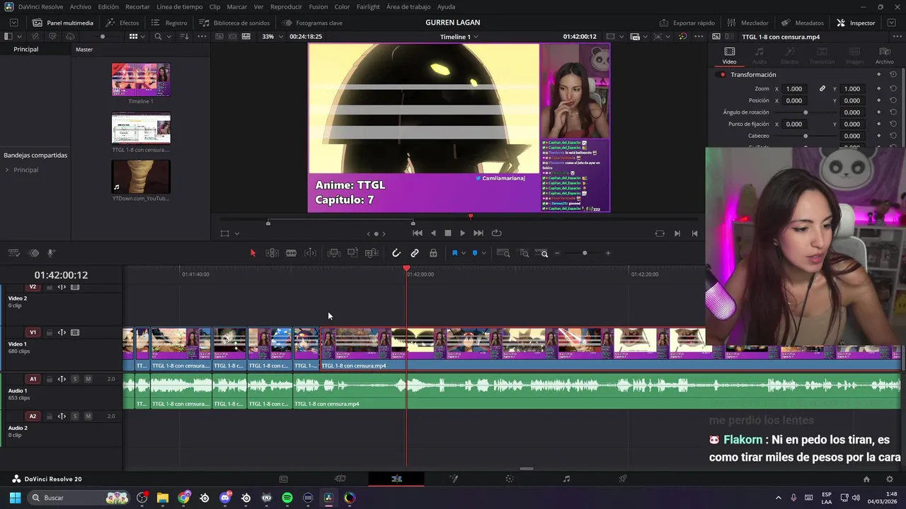Open the Timeline 1 name dropdown
Viewport: 906px width, 509px height.
(x=459, y=36)
